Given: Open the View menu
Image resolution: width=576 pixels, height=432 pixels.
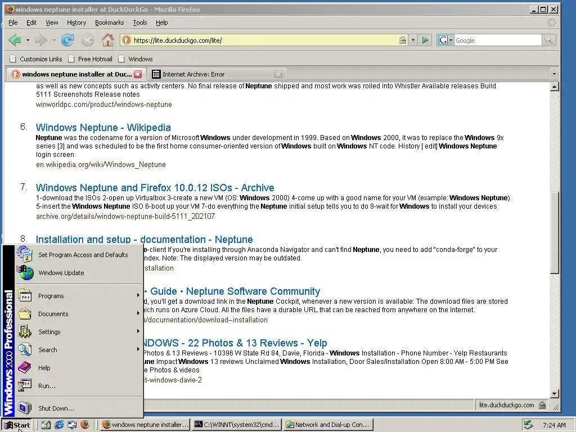Looking at the screenshot, I should [x=52, y=22].
